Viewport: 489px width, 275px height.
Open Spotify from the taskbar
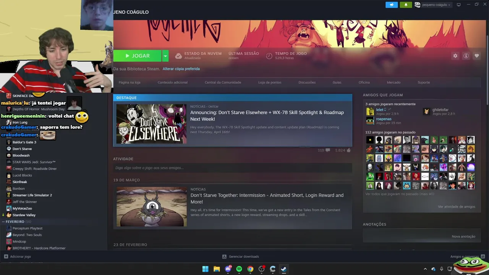(x=239, y=269)
